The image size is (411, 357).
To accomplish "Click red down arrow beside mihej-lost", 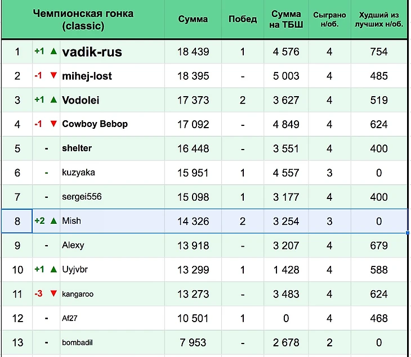I will click(x=53, y=75).
